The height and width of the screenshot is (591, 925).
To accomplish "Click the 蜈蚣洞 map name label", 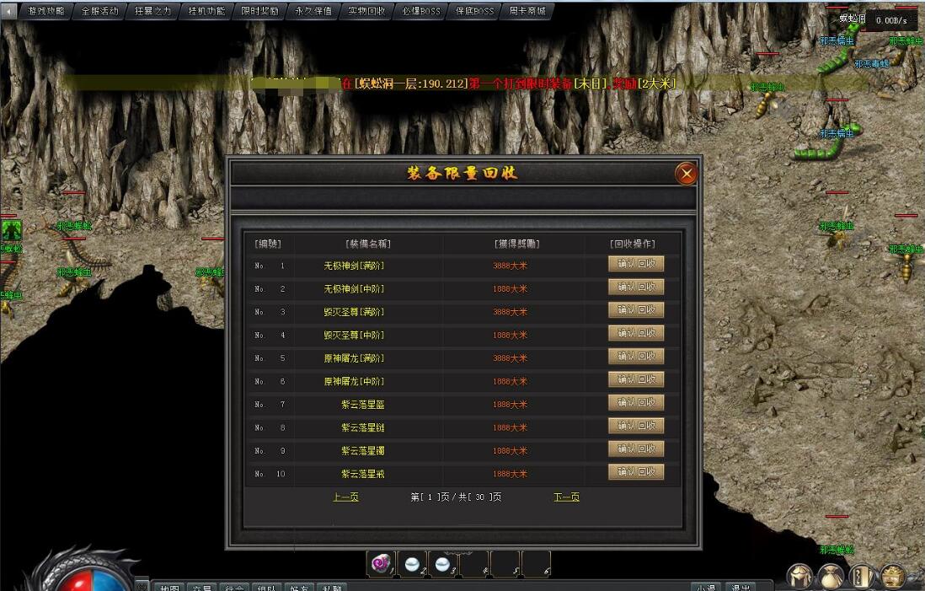I will [x=853, y=19].
